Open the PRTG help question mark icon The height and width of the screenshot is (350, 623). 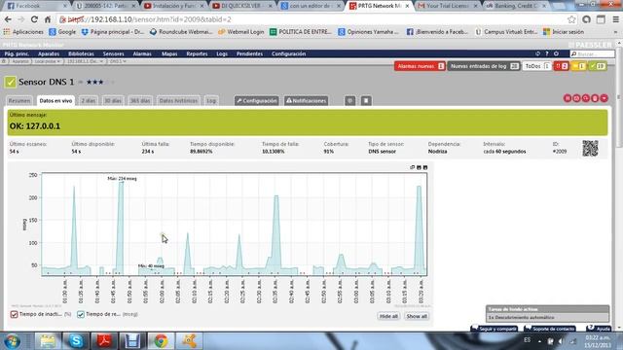tap(547, 53)
